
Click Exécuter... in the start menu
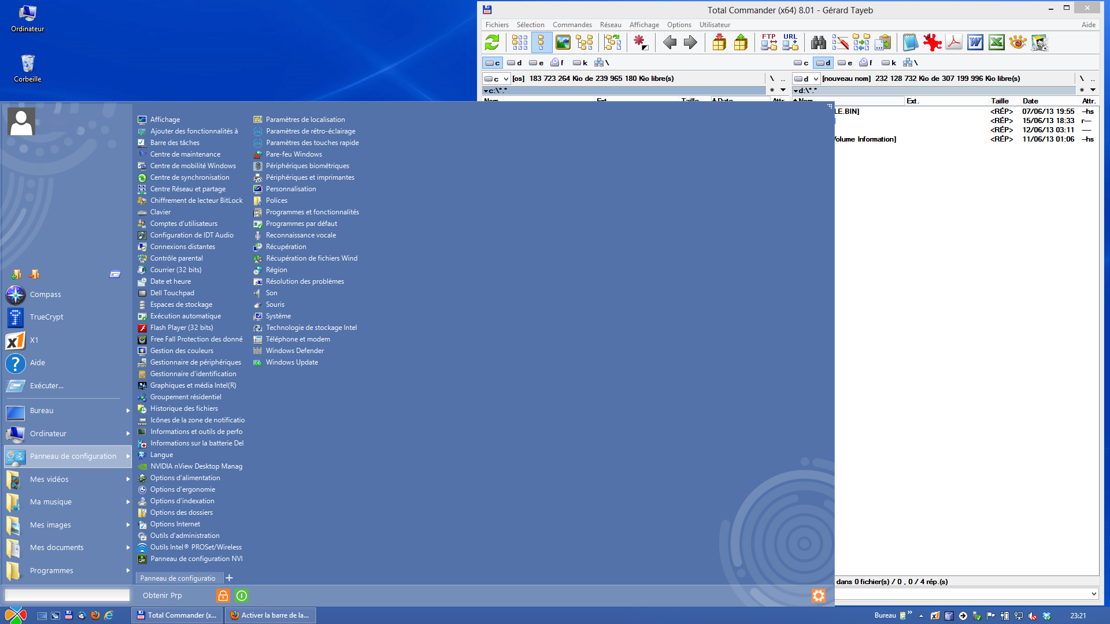pyautogui.click(x=46, y=386)
